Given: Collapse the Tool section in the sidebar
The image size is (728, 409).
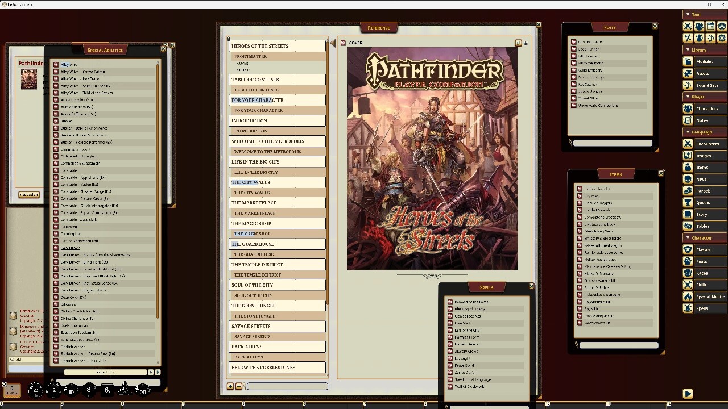Looking at the screenshot, I should pos(688,14).
